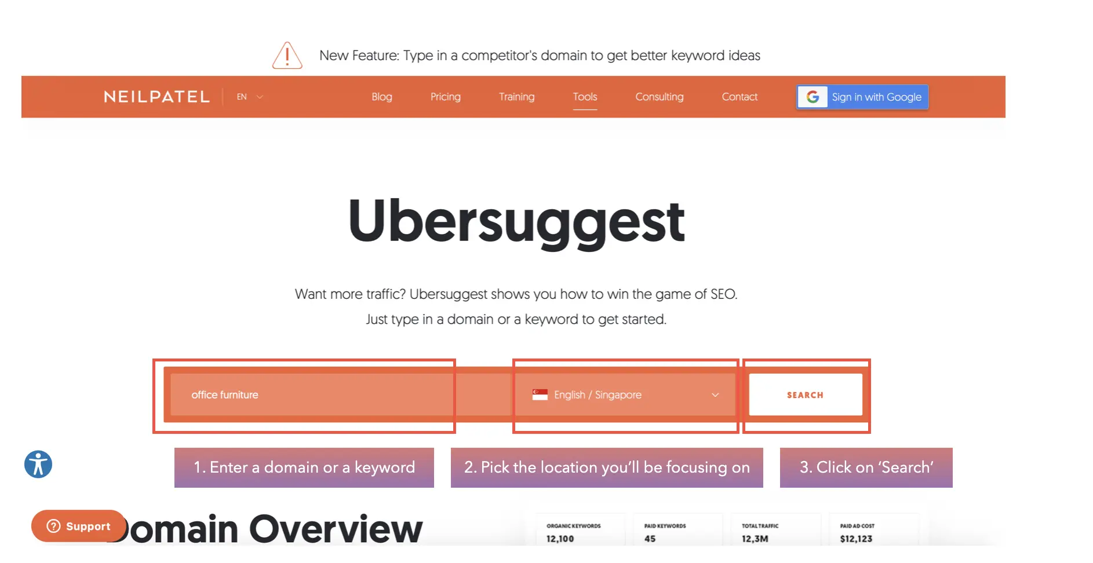Image resolution: width=1093 pixels, height=563 pixels.
Task: Click the Singapore flag icon
Action: (540, 394)
